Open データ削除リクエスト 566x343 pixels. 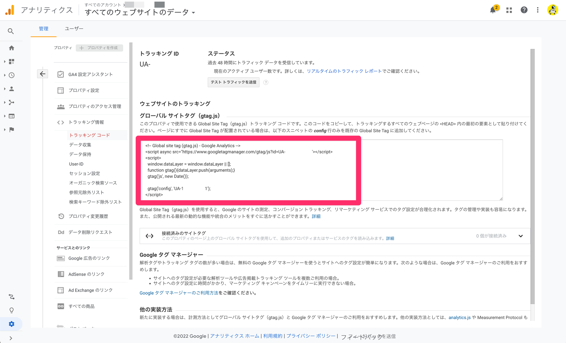(91, 233)
